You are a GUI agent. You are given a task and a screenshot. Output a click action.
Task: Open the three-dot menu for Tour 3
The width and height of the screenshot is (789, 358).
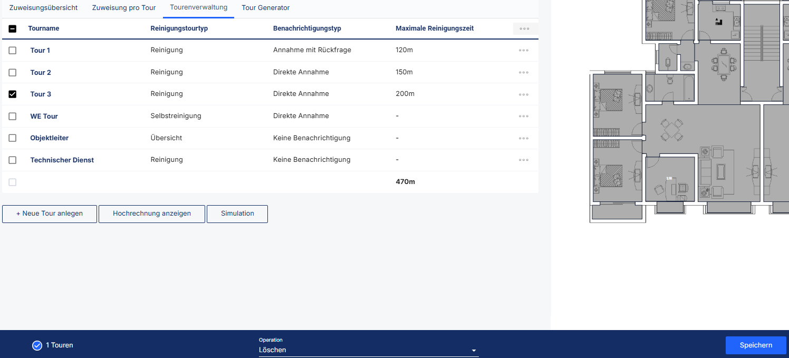523,94
